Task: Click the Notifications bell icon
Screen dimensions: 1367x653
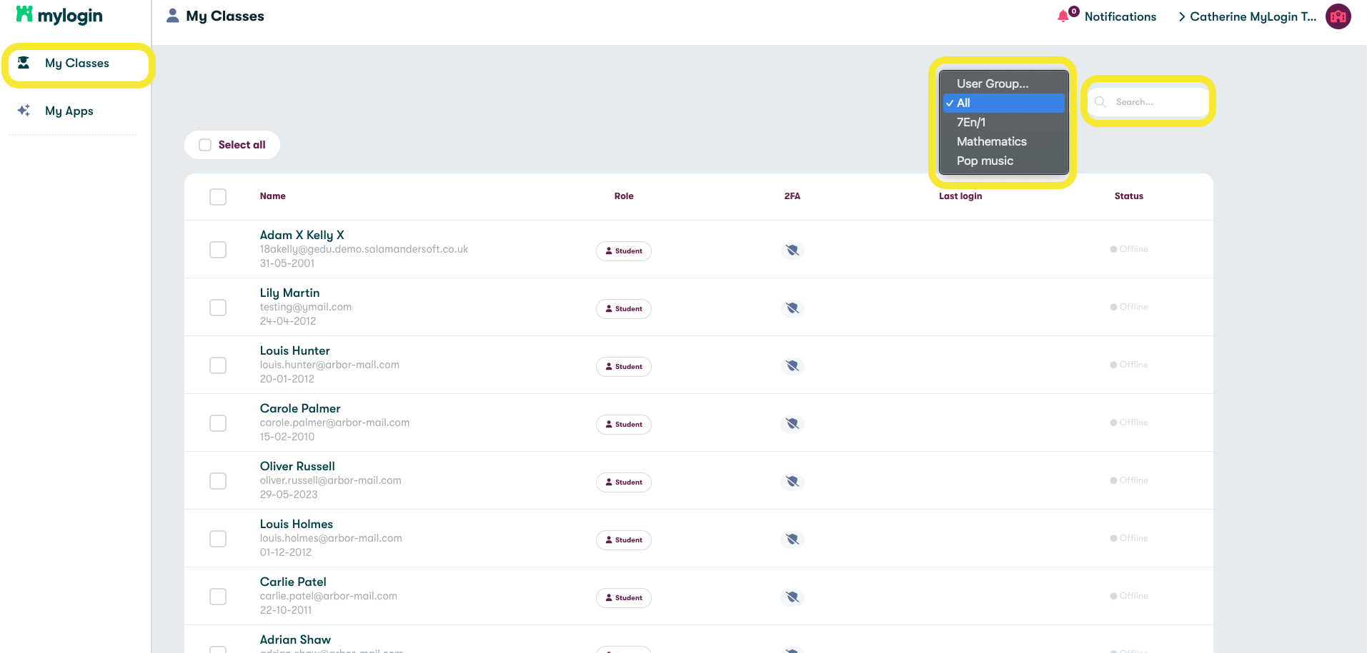Action: pyautogui.click(x=1064, y=15)
